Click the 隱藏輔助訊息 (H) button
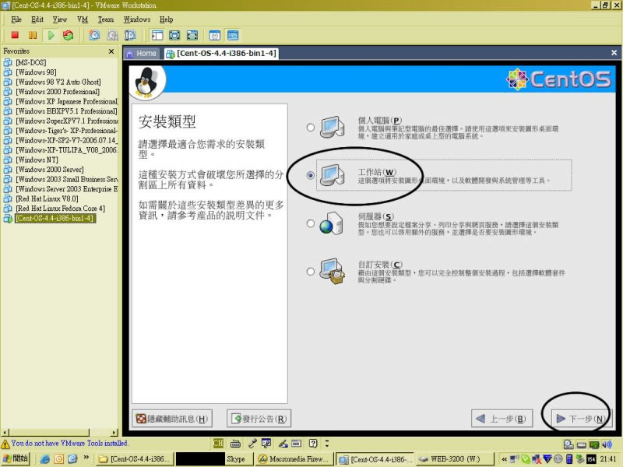This screenshot has height=467, width=623. click(x=172, y=419)
